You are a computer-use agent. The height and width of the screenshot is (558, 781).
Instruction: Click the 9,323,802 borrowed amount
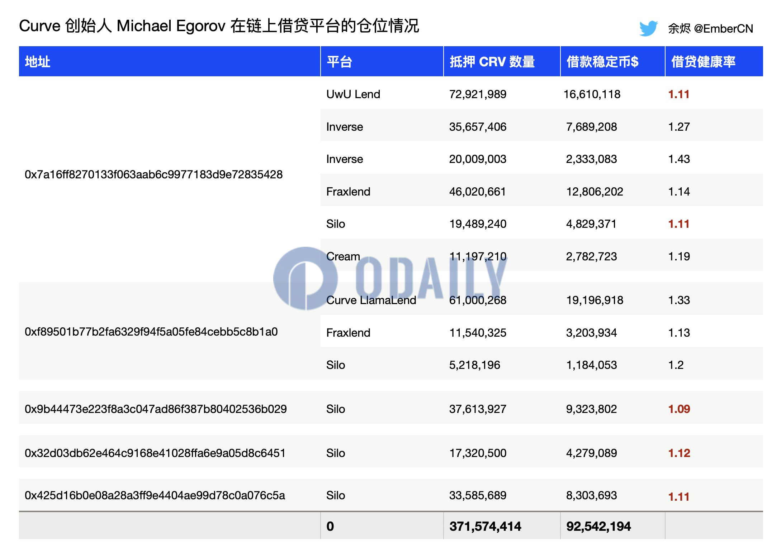[591, 409]
